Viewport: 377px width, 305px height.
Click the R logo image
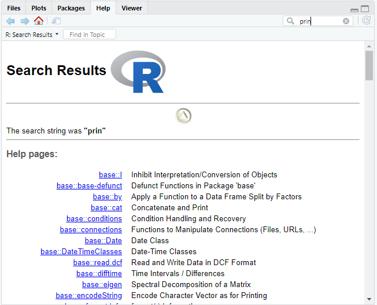coord(138,72)
